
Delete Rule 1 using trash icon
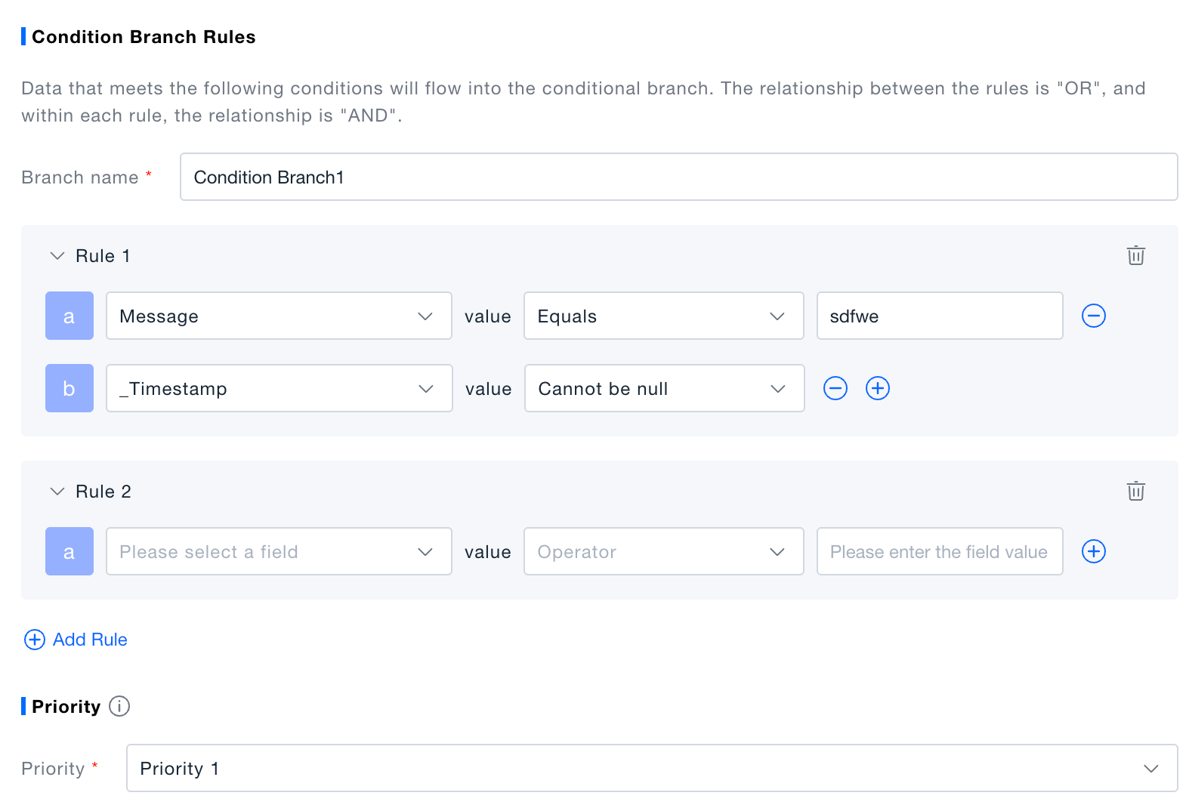(1135, 256)
